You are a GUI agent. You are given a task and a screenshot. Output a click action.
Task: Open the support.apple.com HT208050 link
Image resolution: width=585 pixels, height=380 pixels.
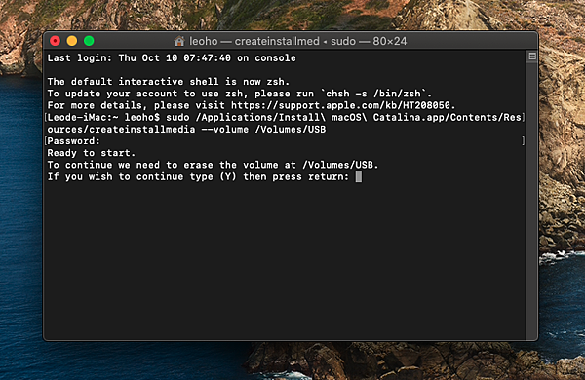click(340, 105)
